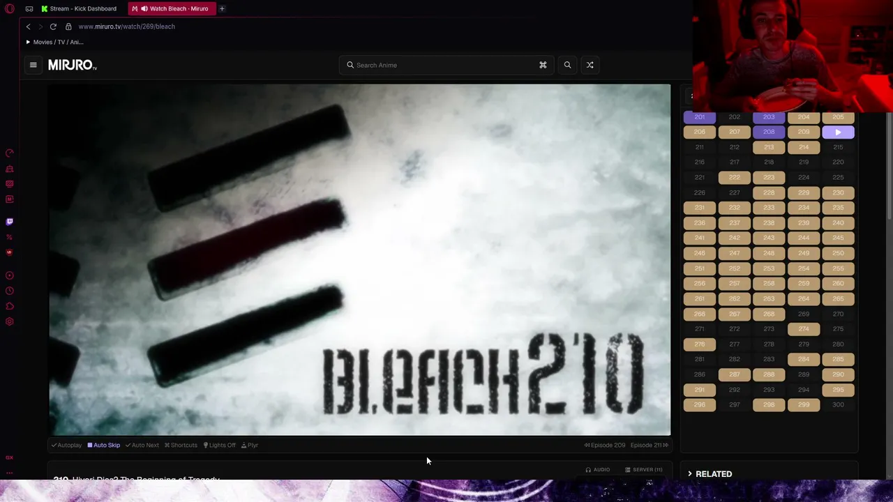
Task: Click the random anime shuffle button
Action: pyautogui.click(x=590, y=65)
